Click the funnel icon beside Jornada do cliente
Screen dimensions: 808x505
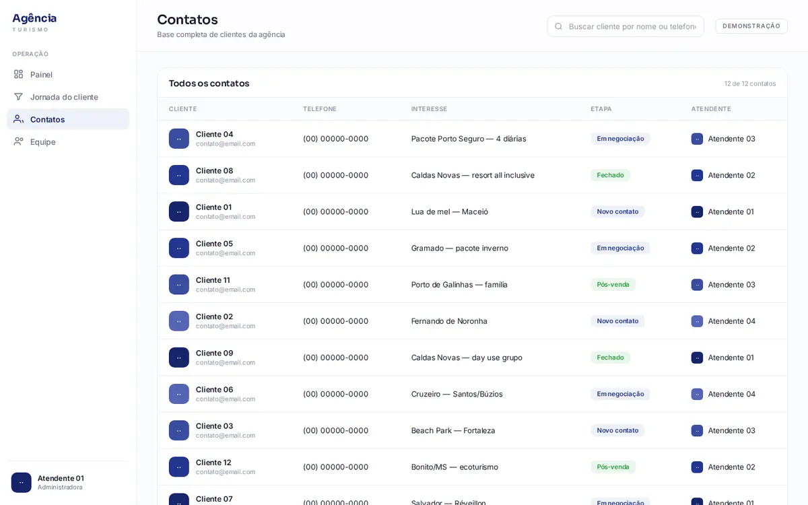[x=18, y=97]
